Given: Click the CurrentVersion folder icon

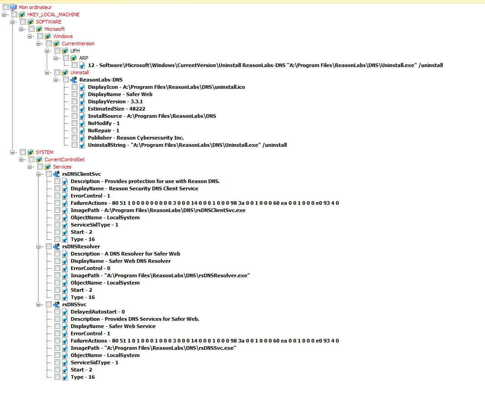Looking at the screenshot, I should click(56, 43).
